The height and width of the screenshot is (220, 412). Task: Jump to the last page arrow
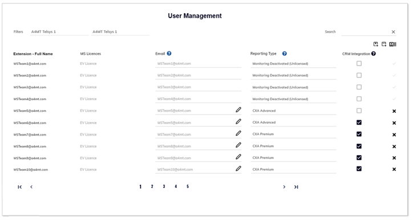pos(296,187)
